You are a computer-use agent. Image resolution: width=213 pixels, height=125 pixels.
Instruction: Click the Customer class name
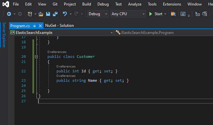pyautogui.click(x=86, y=57)
